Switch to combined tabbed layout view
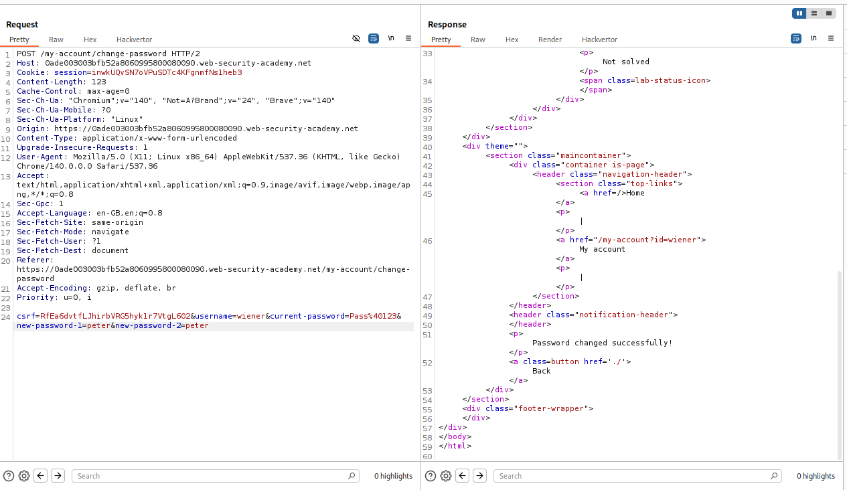 pyautogui.click(x=829, y=13)
